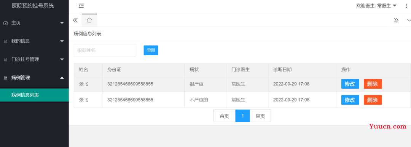Screen dimensions: 411x147
Task: Open the tab options down-chevron
Action: (408, 20)
